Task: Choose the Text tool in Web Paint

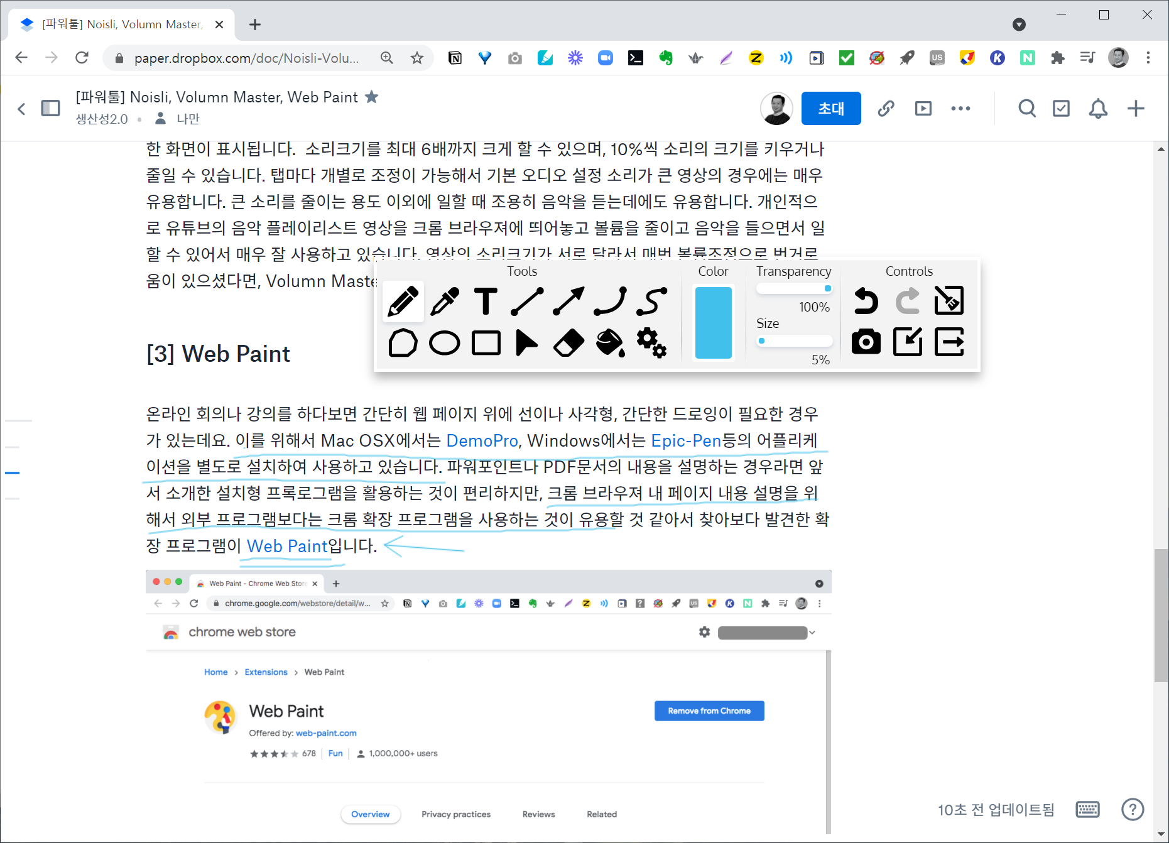Action: (x=486, y=301)
